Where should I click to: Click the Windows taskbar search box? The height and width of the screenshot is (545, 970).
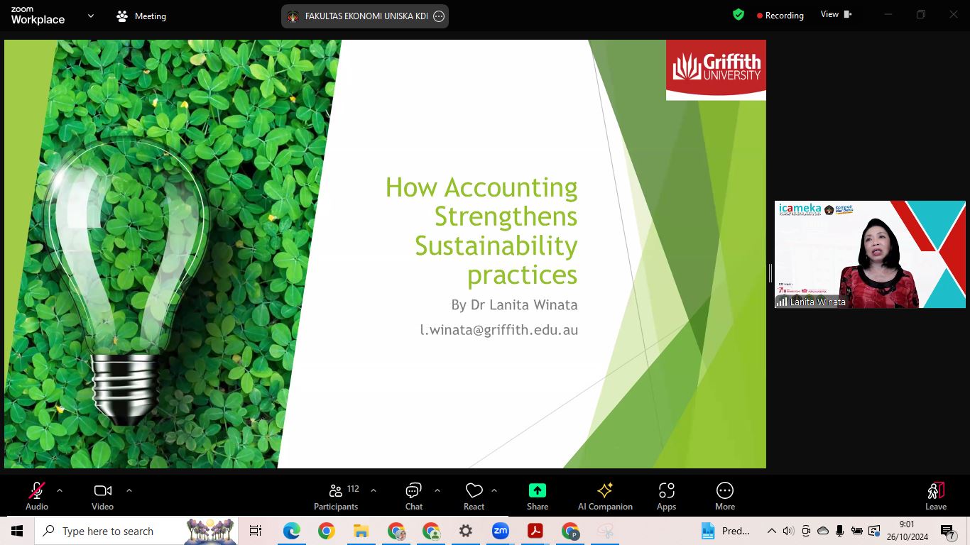coord(136,531)
